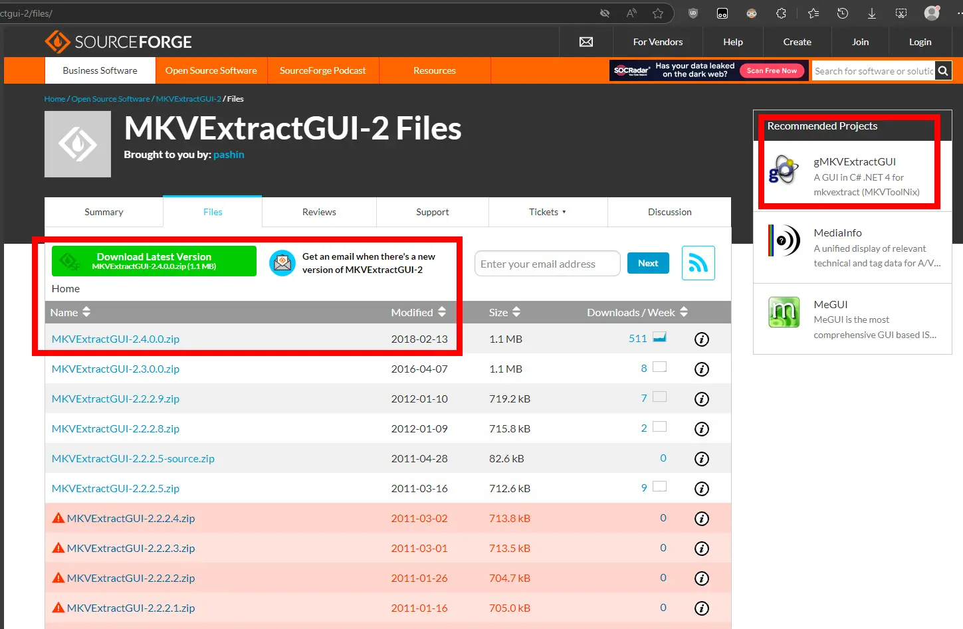The height and width of the screenshot is (629, 963).
Task: Click the Login link
Action: [x=920, y=42]
